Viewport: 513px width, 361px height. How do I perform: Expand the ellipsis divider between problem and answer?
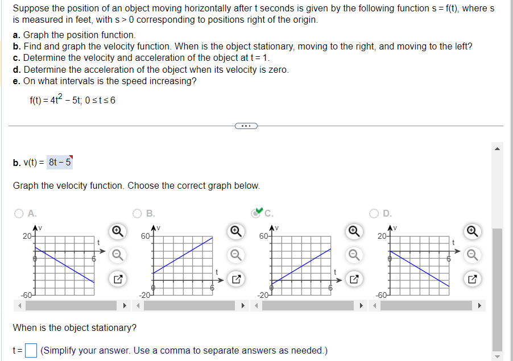click(x=246, y=126)
